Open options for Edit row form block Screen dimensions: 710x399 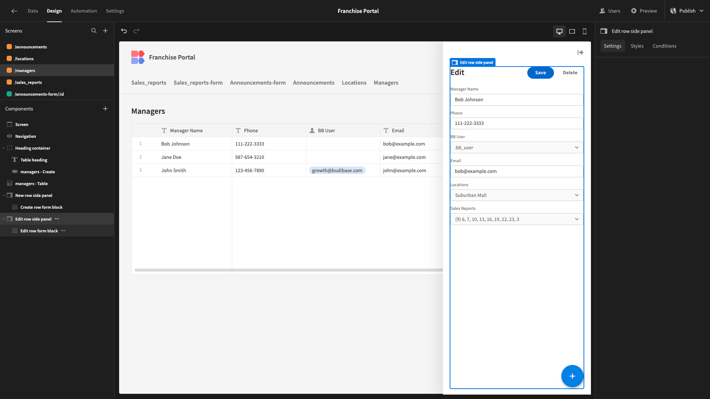tap(63, 231)
